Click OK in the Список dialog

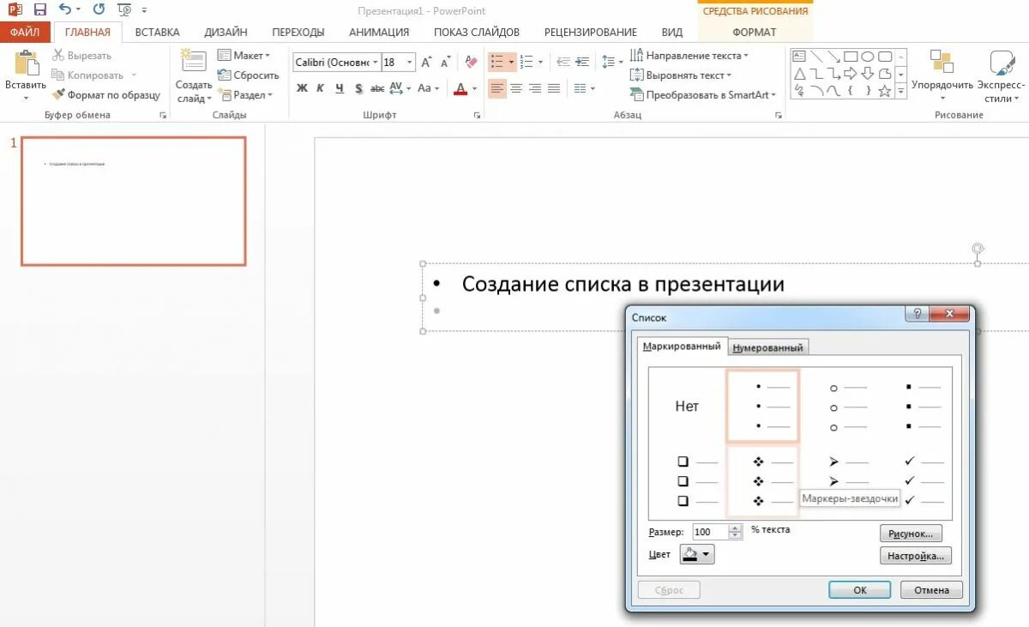pyautogui.click(x=860, y=590)
